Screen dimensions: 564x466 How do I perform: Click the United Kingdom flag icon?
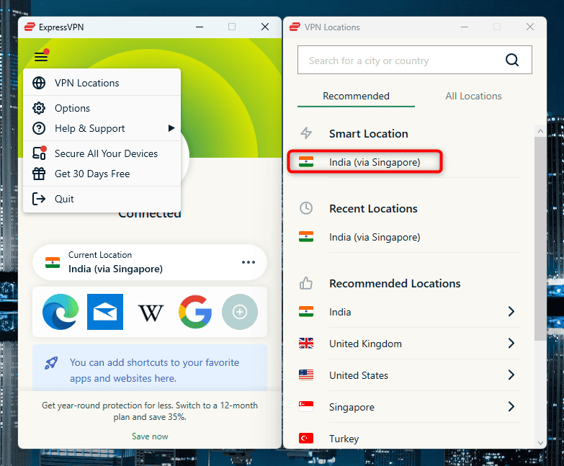click(306, 344)
